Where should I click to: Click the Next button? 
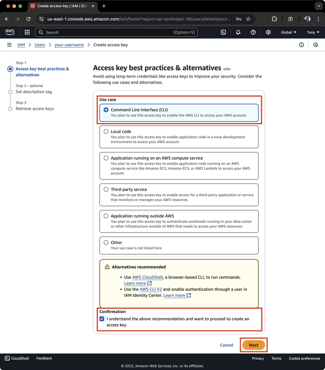tap(253, 345)
